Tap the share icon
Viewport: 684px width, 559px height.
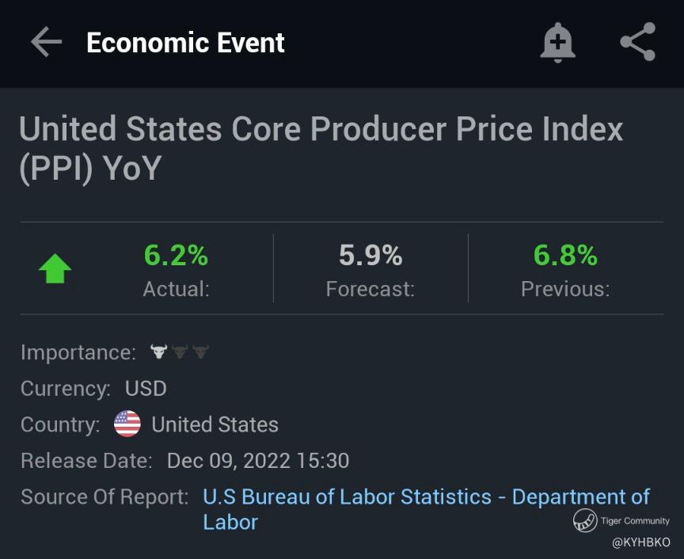point(637,42)
